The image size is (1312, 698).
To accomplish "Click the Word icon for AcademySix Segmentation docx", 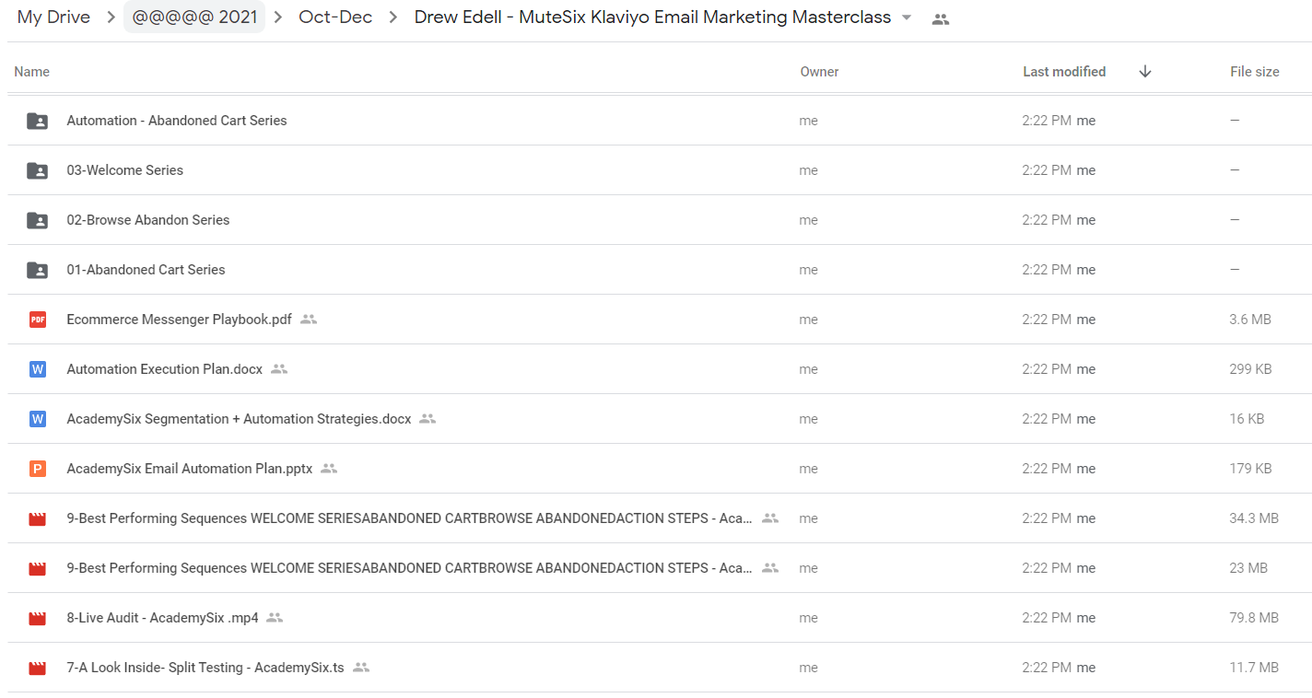I will 37,419.
